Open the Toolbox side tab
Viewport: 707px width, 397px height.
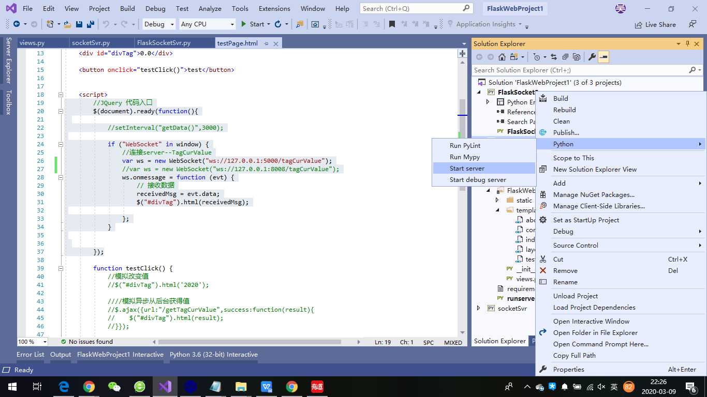(x=8, y=102)
